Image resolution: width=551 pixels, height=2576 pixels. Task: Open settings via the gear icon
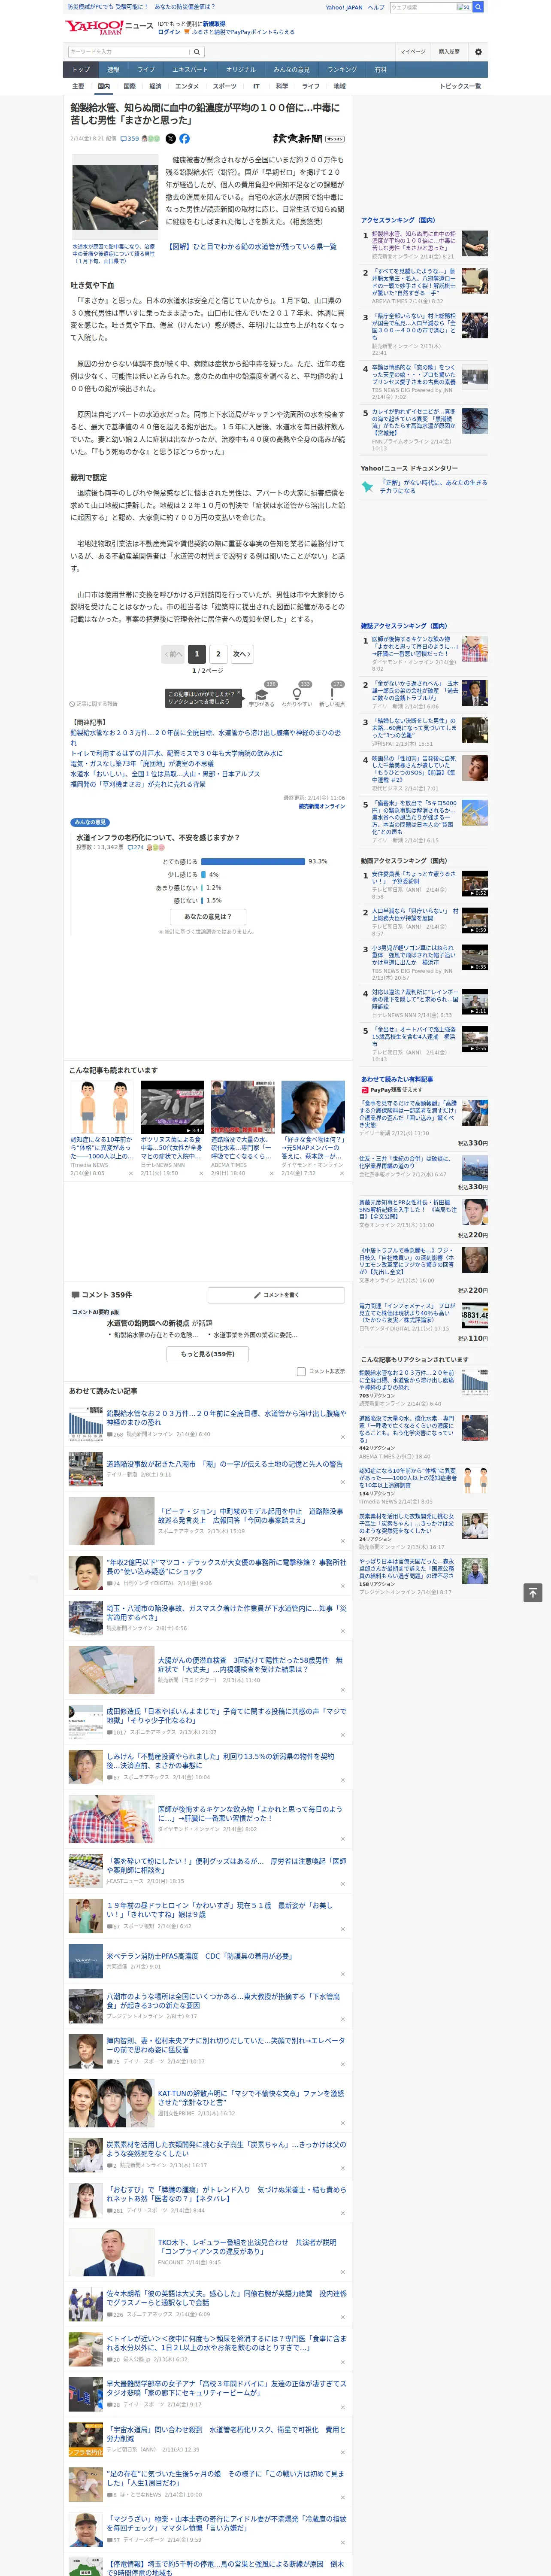478,52
